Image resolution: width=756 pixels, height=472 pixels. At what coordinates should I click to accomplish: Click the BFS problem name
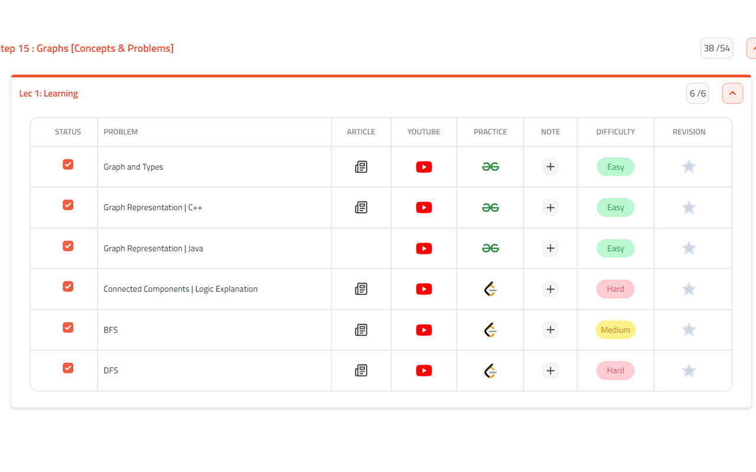click(x=110, y=330)
